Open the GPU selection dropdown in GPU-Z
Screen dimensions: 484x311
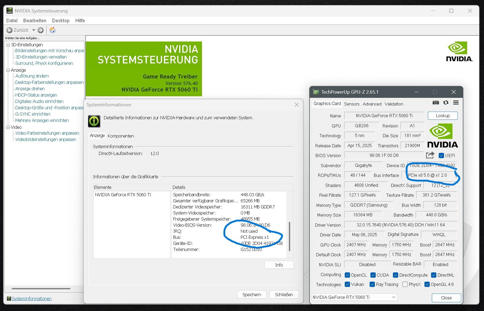[x=354, y=297]
